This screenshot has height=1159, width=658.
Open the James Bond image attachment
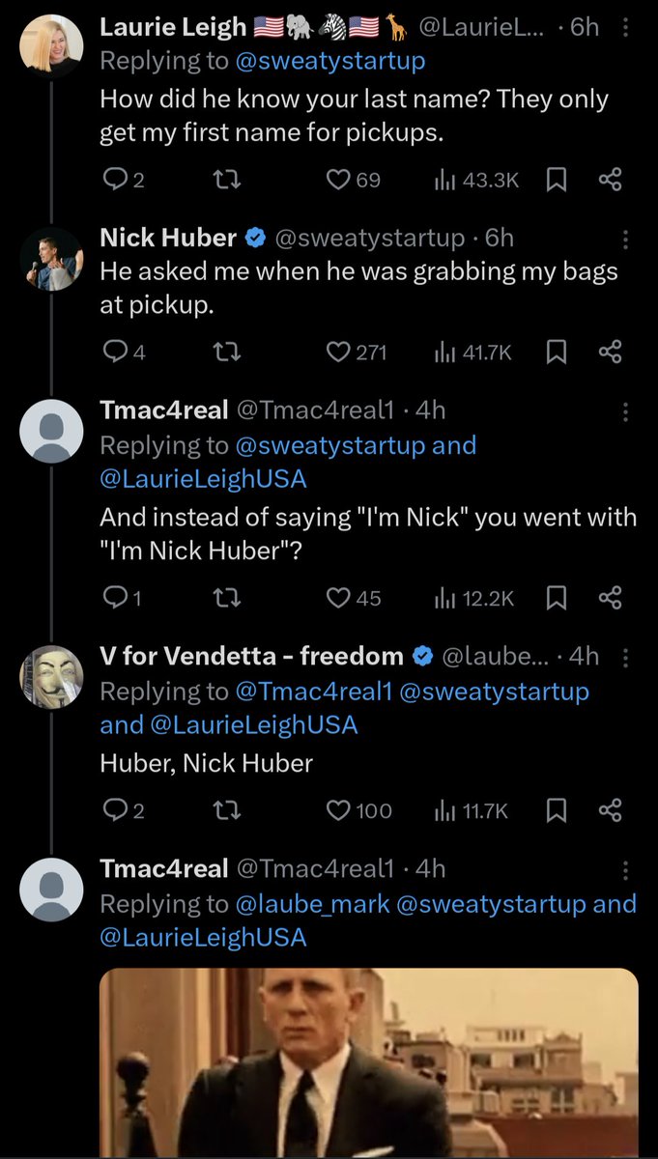point(368,1062)
